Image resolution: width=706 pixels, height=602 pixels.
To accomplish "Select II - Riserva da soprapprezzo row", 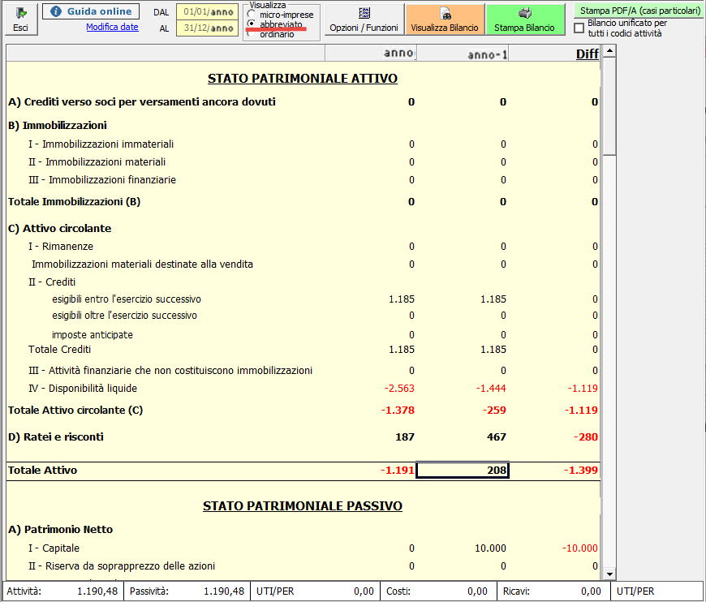I will tap(303, 566).
